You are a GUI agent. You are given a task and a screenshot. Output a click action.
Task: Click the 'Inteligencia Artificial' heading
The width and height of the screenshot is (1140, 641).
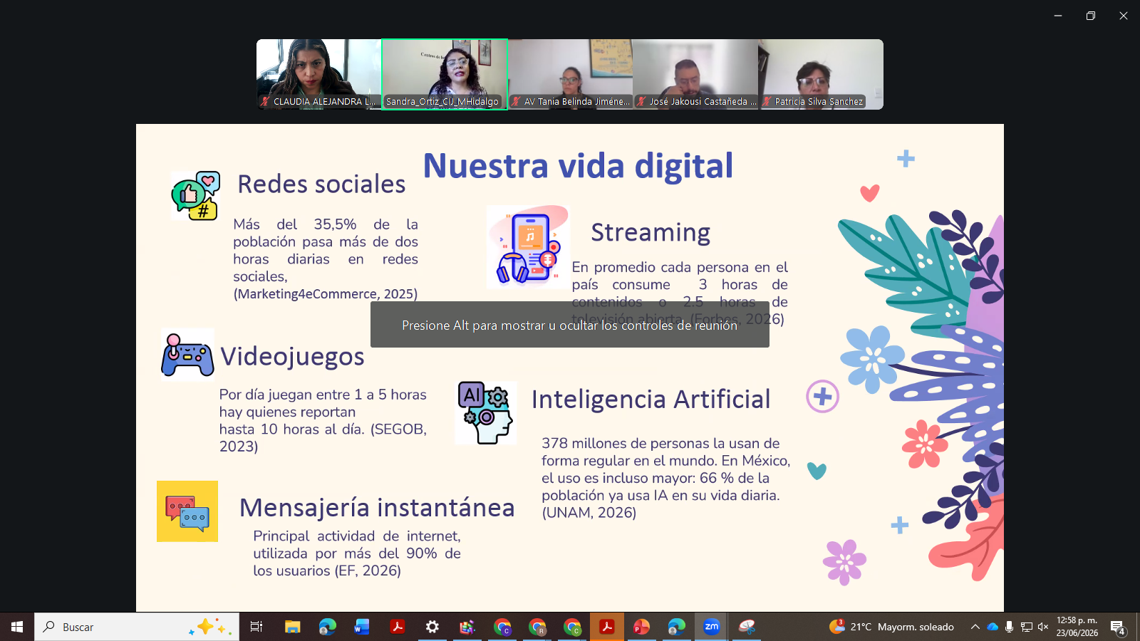(x=651, y=399)
